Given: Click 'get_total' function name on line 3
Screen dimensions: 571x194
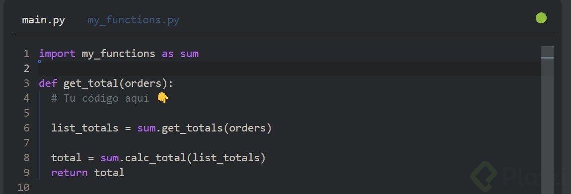Looking at the screenshot, I should click(91, 84).
